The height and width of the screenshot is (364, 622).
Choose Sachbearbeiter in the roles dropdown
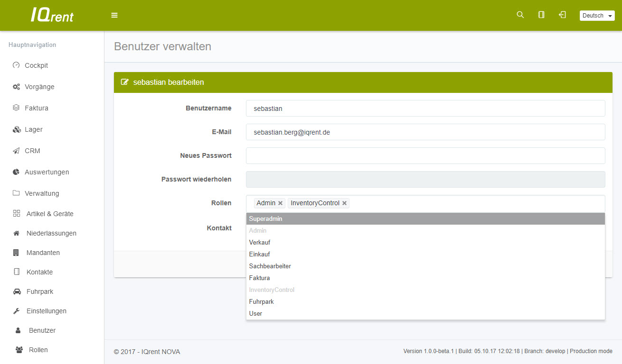(270, 266)
